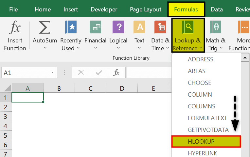Open the Math & Trig functions icon
The height and width of the screenshot is (157, 250).
pyautogui.click(x=216, y=27)
